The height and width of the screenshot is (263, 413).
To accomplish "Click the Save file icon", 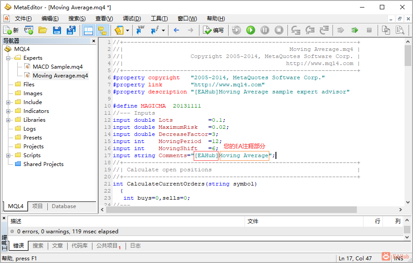I will (x=57, y=30).
